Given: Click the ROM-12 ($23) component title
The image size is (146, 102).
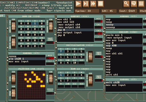Looking at the screenshot, I should tap(80, 69).
